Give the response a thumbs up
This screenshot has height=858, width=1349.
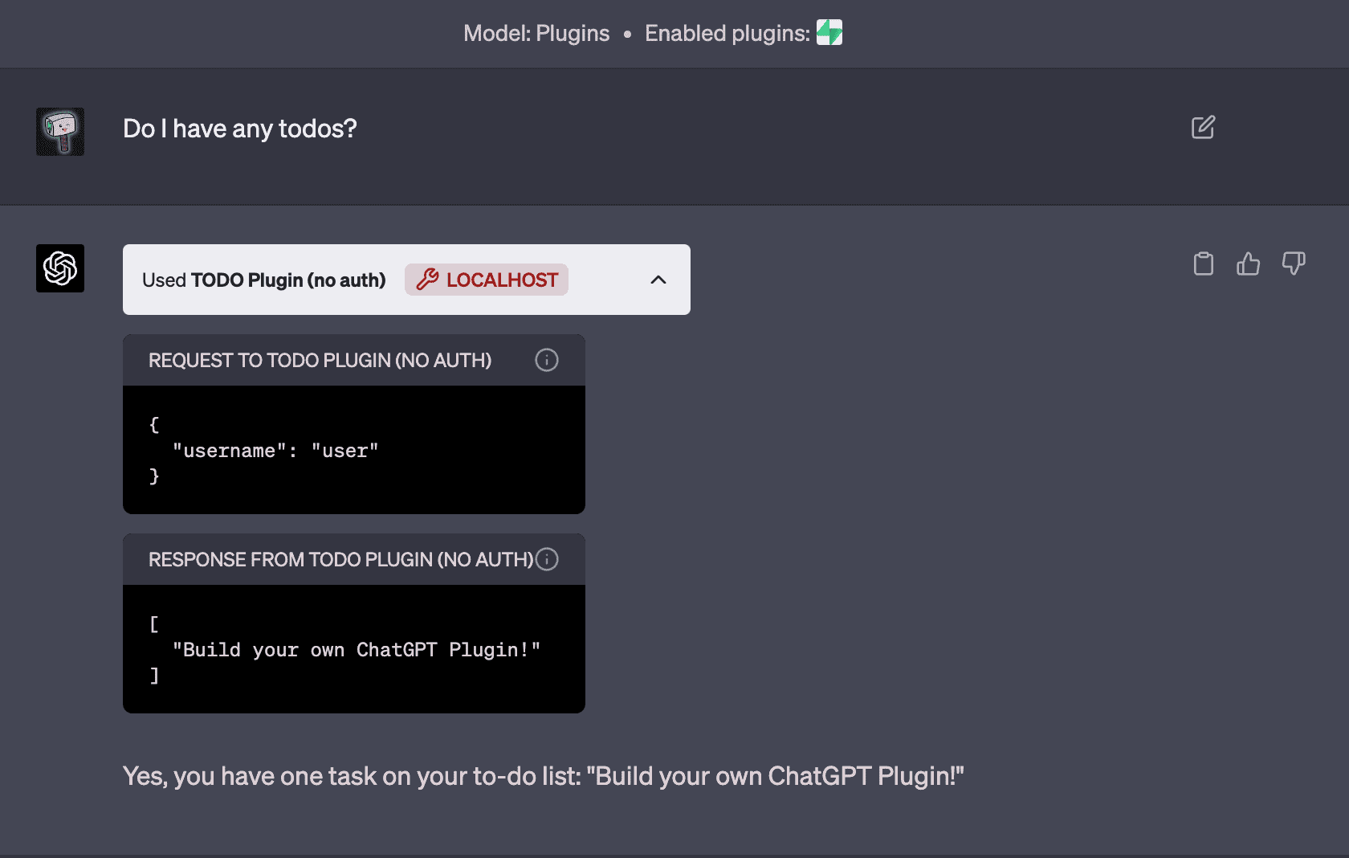(x=1249, y=264)
